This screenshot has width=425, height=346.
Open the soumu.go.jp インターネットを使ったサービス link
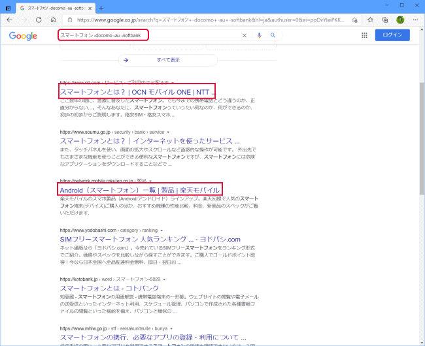[x=150, y=141]
